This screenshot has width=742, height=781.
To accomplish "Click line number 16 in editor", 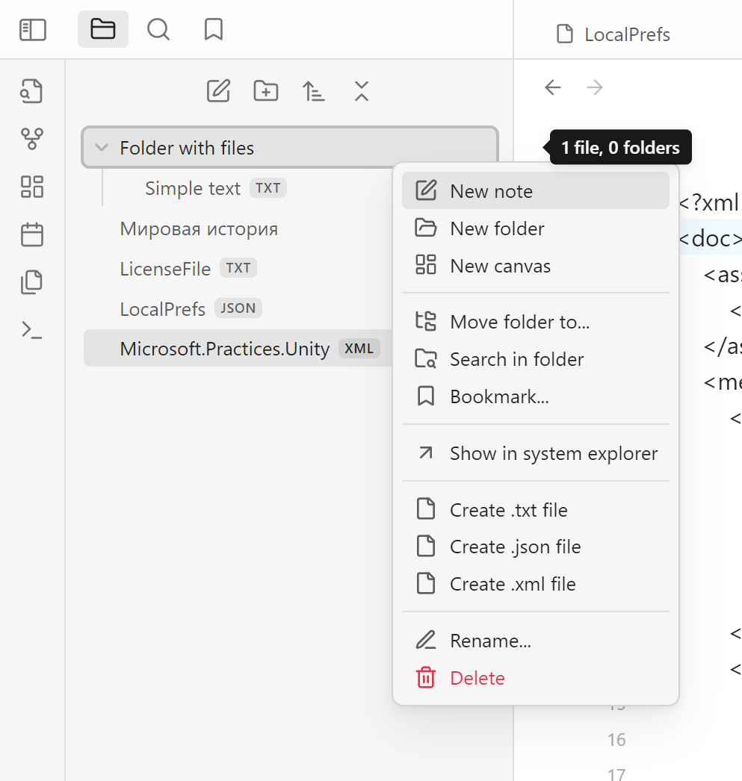I will pos(616,739).
